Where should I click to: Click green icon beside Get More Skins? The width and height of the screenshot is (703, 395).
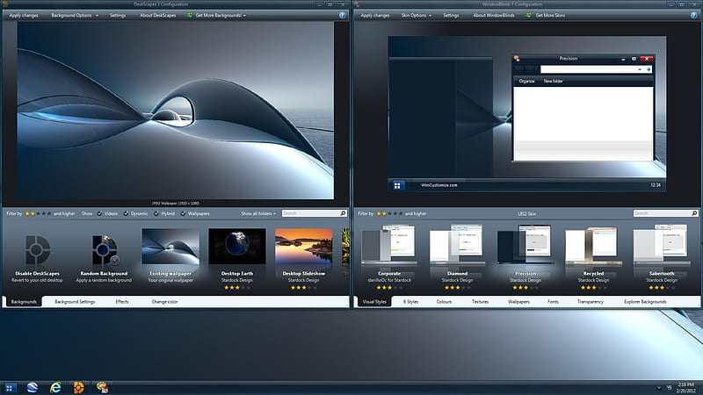click(x=529, y=15)
